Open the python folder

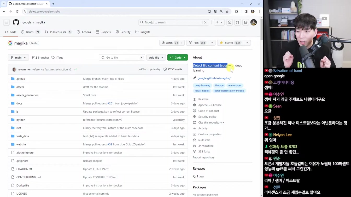(21, 120)
